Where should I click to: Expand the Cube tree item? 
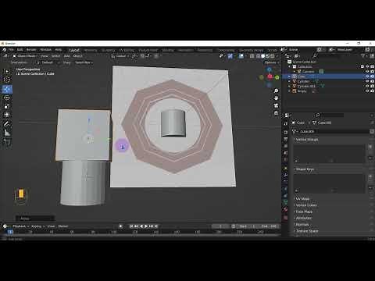(x=289, y=76)
